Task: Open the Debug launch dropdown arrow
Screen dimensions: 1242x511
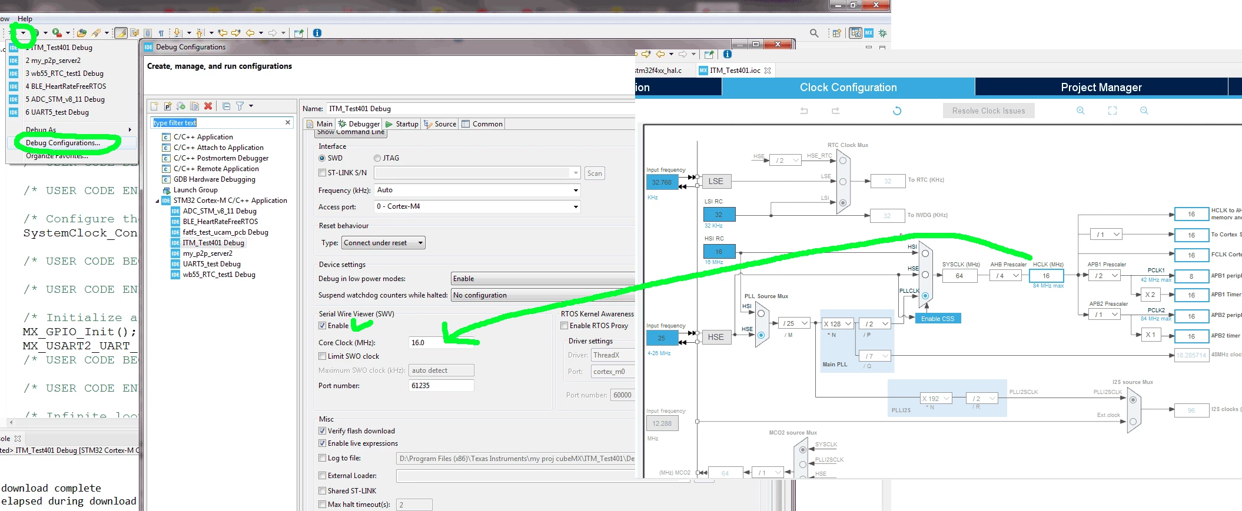Action: [x=23, y=33]
